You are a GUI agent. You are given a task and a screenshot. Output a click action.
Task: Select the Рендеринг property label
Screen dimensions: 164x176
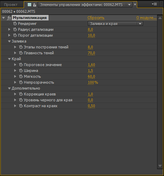click(x=27, y=24)
